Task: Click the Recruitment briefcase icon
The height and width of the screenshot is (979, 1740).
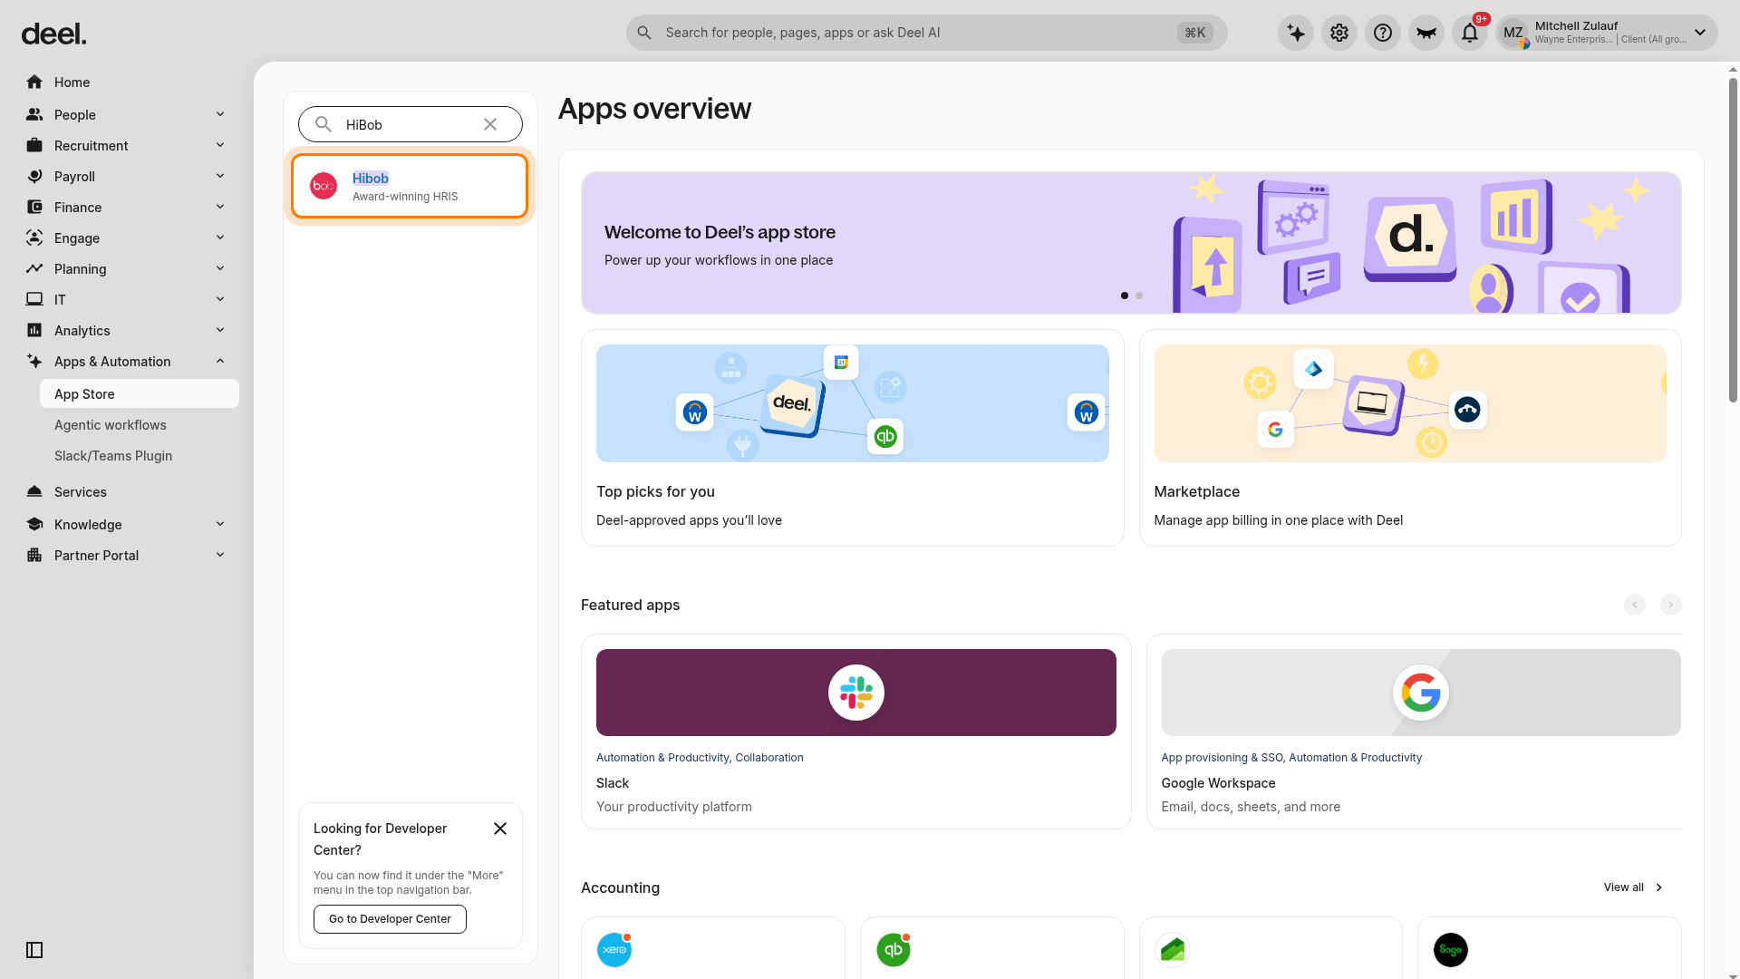Action: pyautogui.click(x=34, y=146)
